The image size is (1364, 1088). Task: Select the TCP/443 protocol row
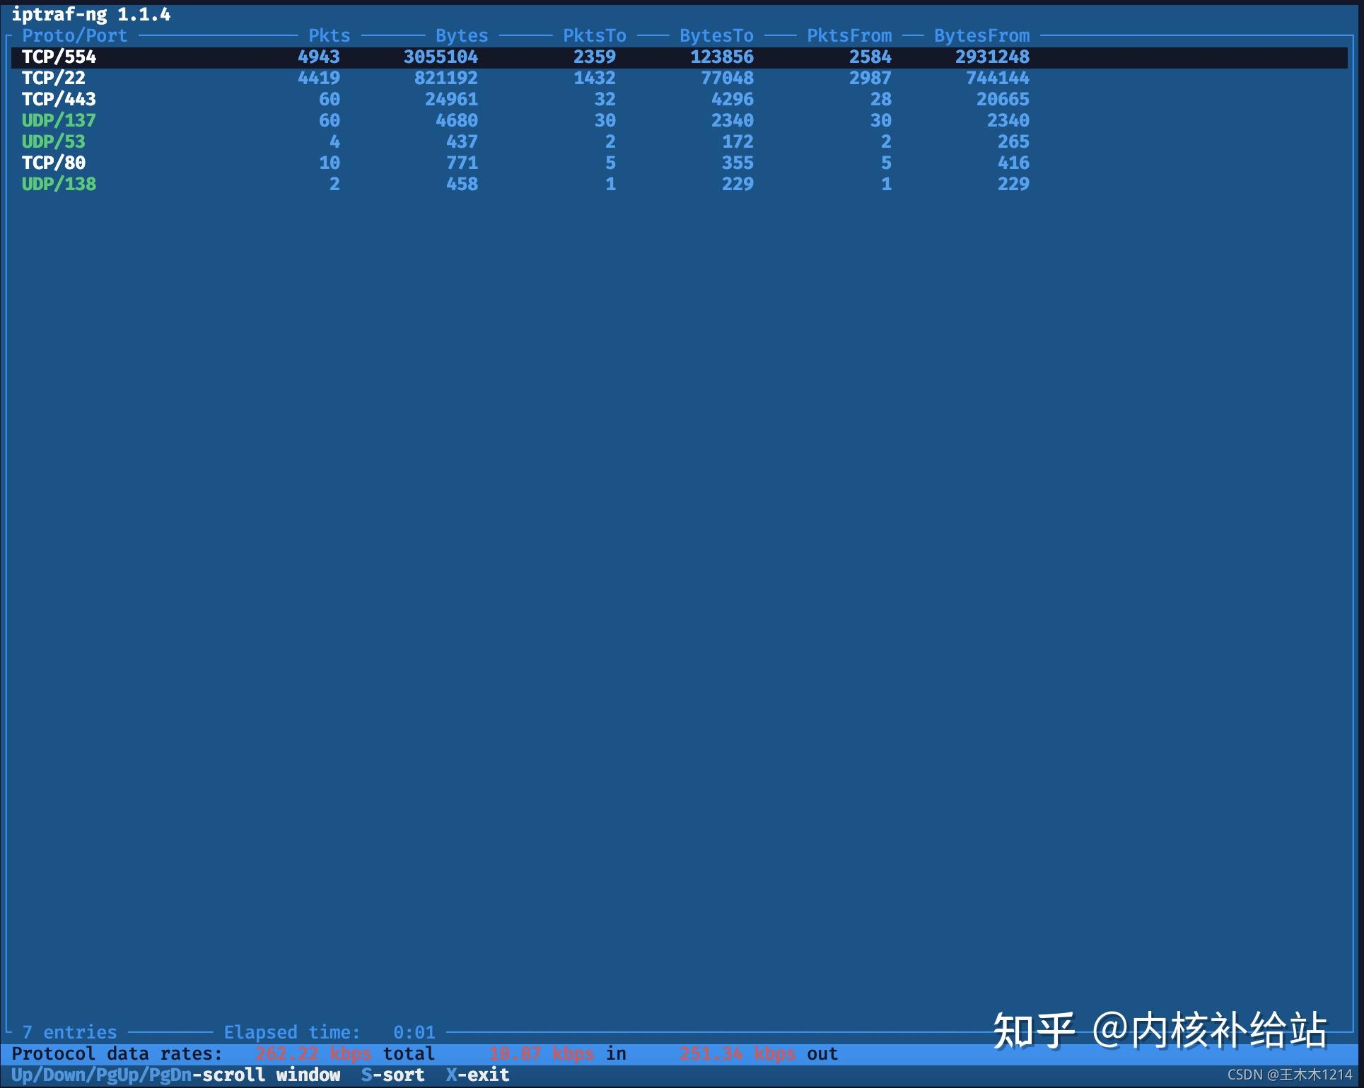[x=679, y=100]
